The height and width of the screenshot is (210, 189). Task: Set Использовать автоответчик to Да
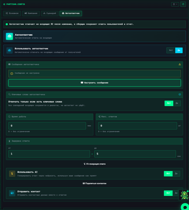pyautogui.click(x=179, y=50)
